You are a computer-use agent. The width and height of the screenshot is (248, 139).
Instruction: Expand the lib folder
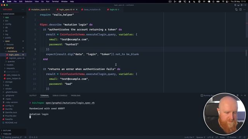pos(7,31)
